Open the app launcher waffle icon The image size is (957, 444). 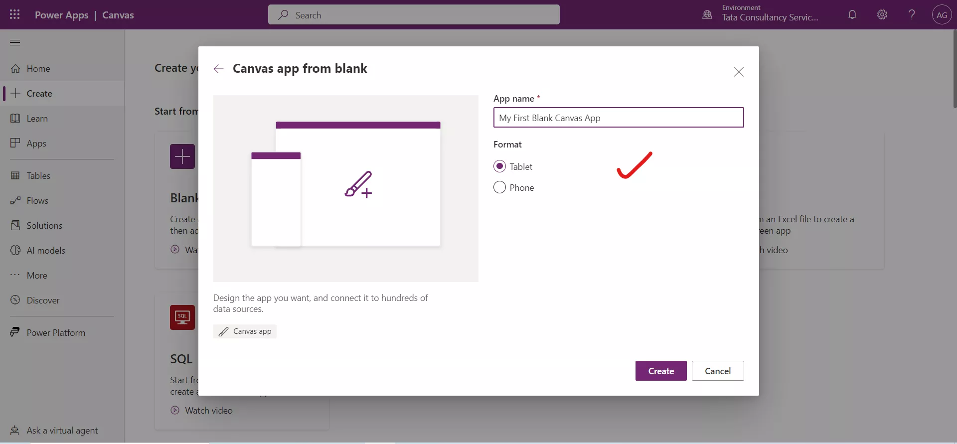point(15,14)
